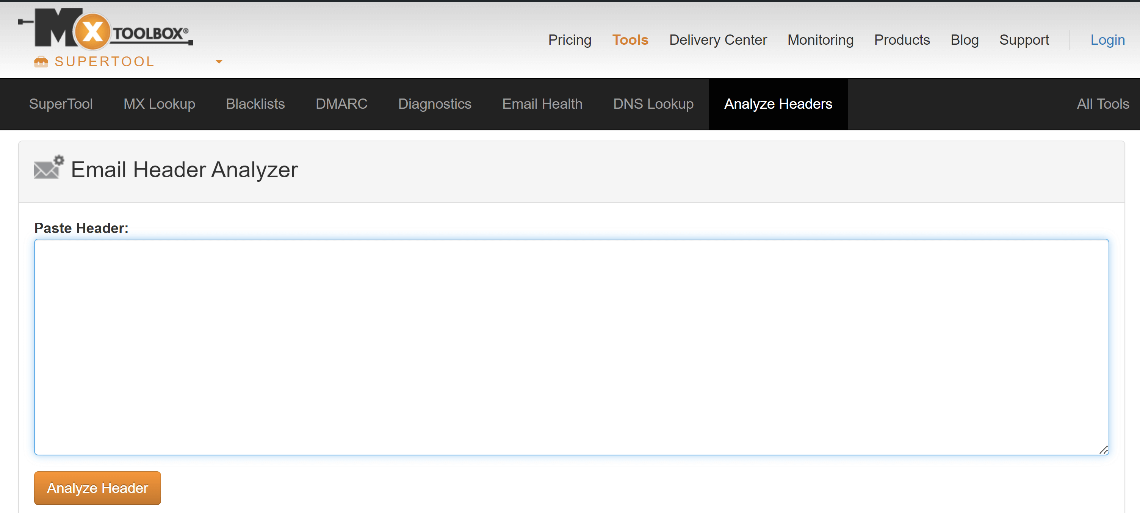Focus the Paste Header text area

(x=572, y=347)
